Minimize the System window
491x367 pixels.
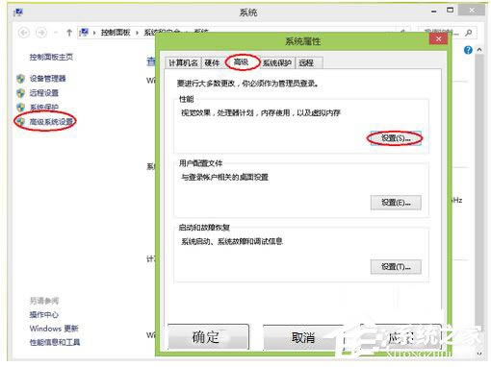434,12
